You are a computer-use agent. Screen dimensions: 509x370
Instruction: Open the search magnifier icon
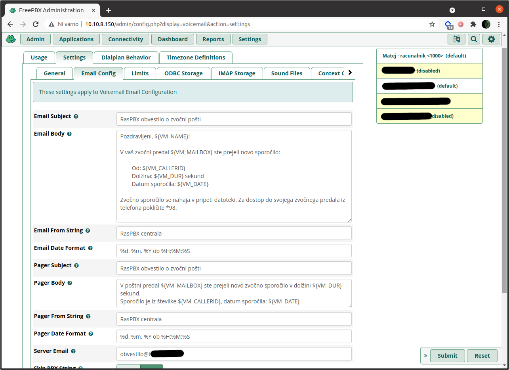474,39
